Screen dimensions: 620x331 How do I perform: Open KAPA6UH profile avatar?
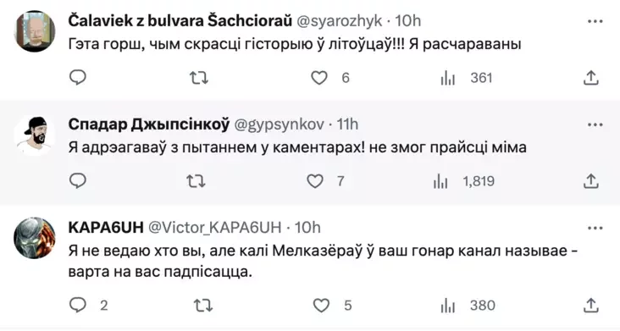[x=35, y=238]
